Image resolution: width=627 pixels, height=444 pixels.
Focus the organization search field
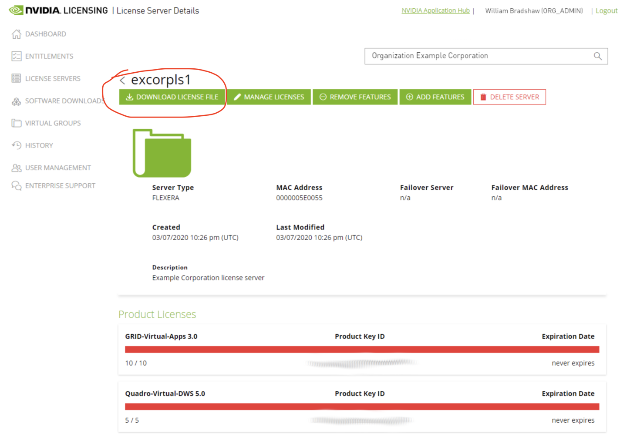[x=479, y=56]
